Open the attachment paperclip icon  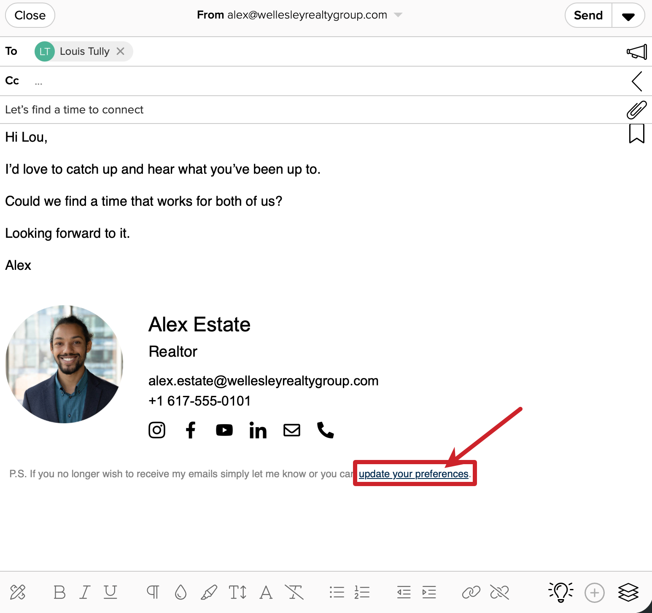coord(636,109)
